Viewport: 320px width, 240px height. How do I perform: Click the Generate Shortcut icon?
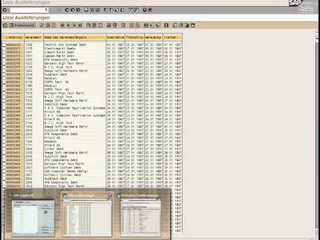[136, 10]
